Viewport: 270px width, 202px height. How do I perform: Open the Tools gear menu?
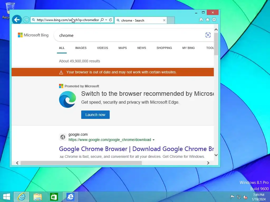coord(214,19)
